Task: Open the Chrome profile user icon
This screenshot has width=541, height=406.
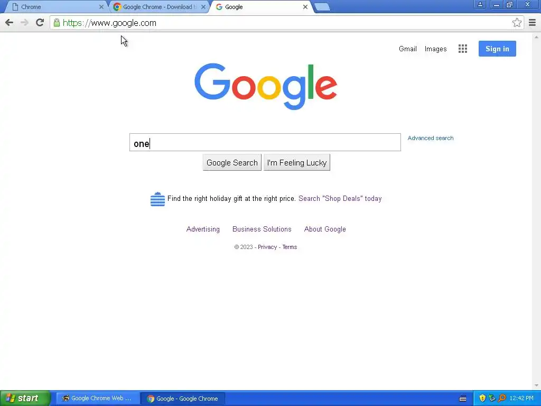Action: click(480, 4)
